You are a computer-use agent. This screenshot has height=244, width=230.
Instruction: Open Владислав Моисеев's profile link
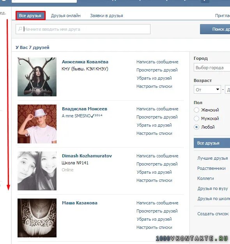pyautogui.click(x=85, y=109)
